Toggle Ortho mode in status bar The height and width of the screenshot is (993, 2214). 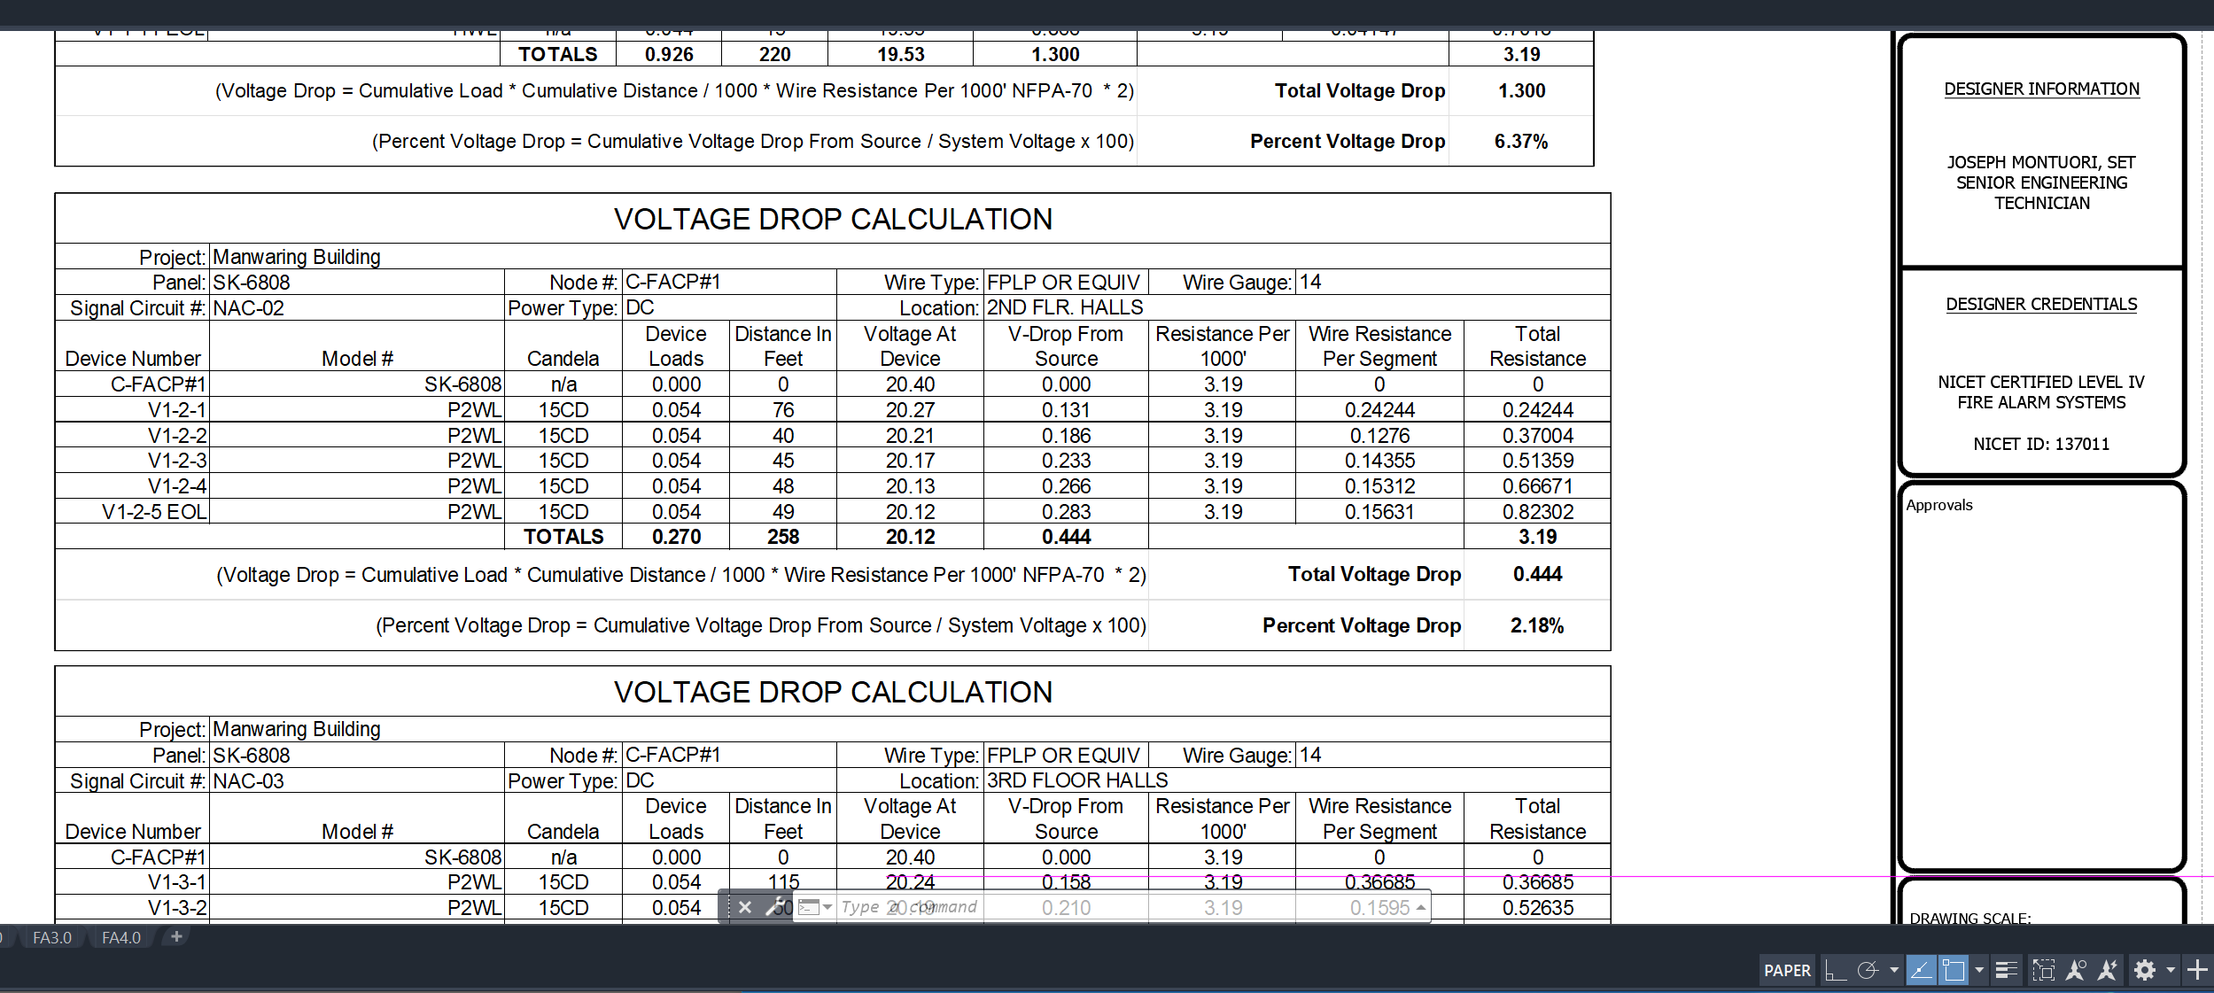click(1836, 970)
